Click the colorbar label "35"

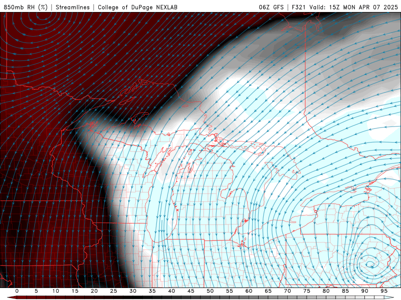152,291
